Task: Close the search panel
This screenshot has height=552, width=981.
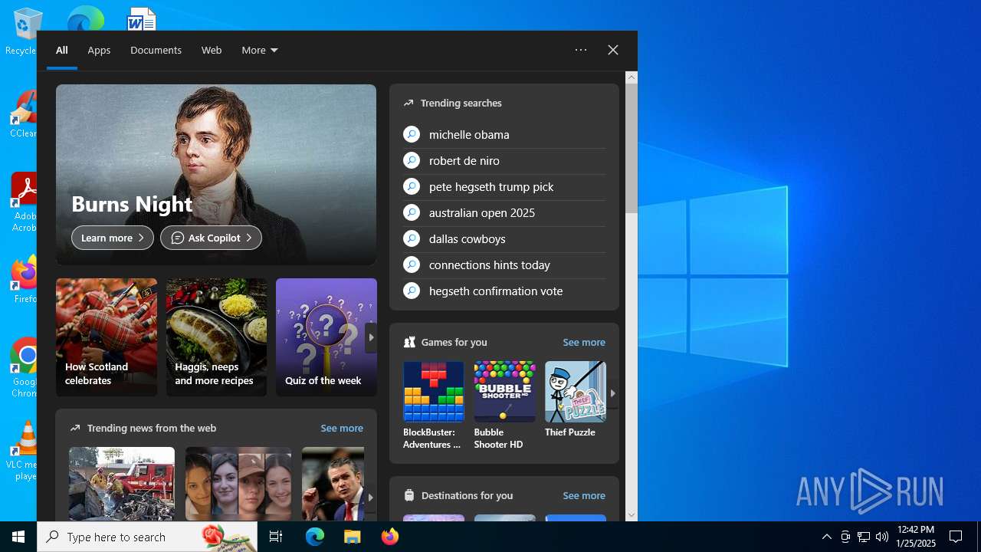Action: point(613,50)
